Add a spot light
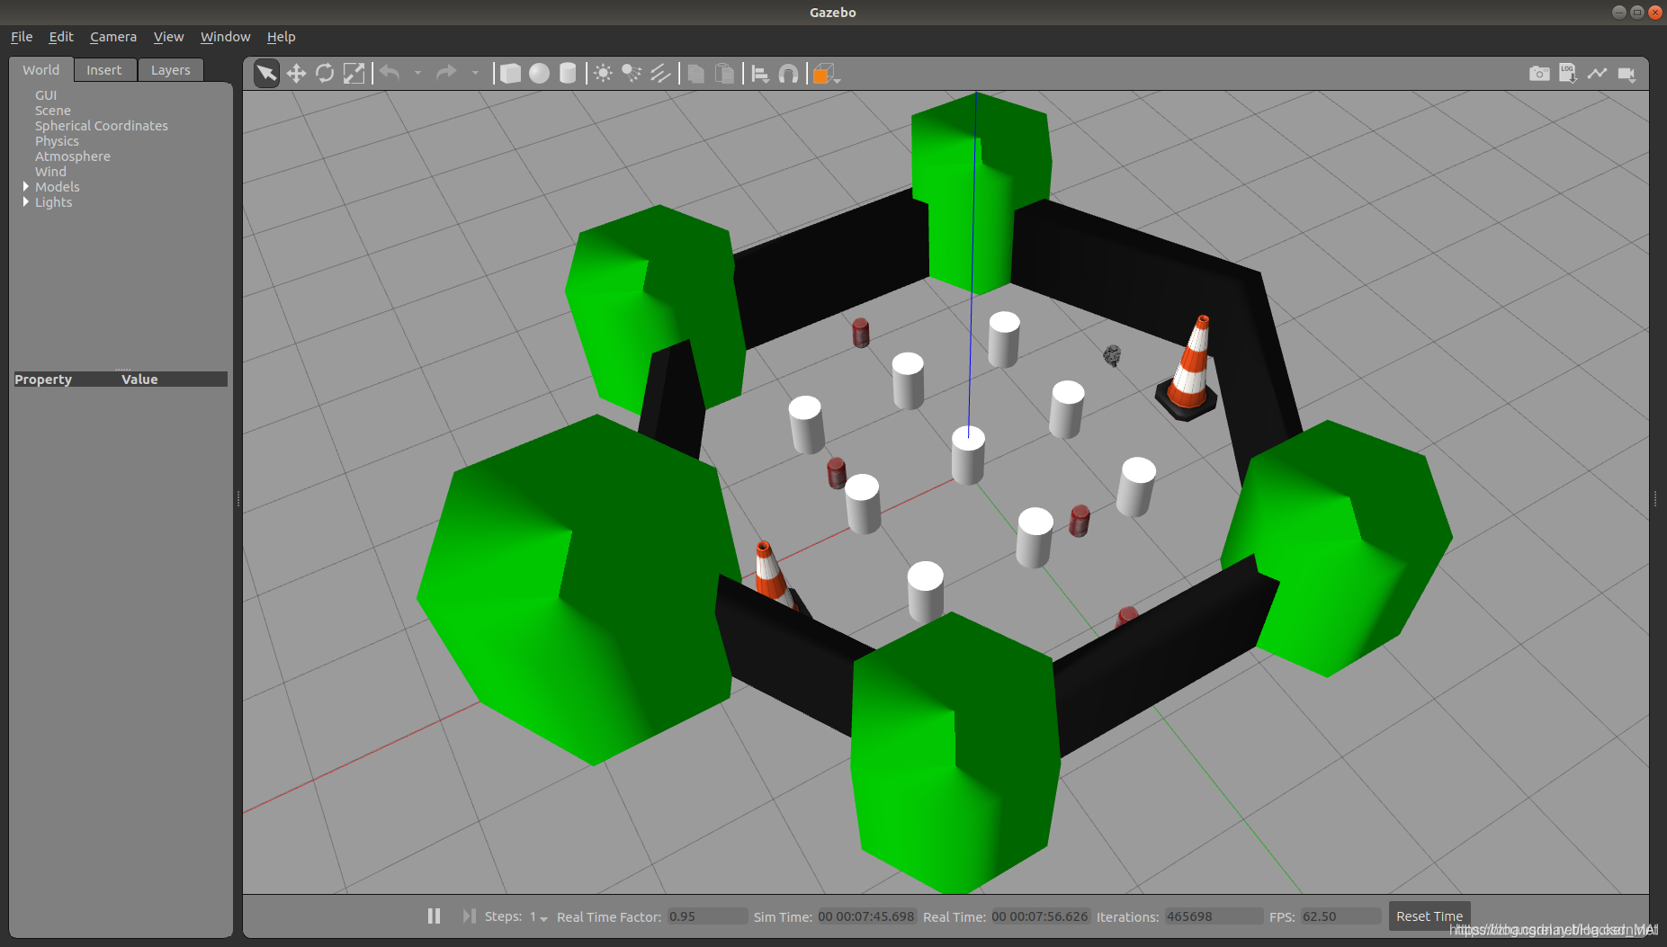 [632, 73]
